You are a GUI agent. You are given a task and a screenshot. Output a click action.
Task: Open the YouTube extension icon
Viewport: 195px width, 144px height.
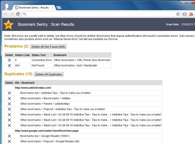click(x=191, y=14)
